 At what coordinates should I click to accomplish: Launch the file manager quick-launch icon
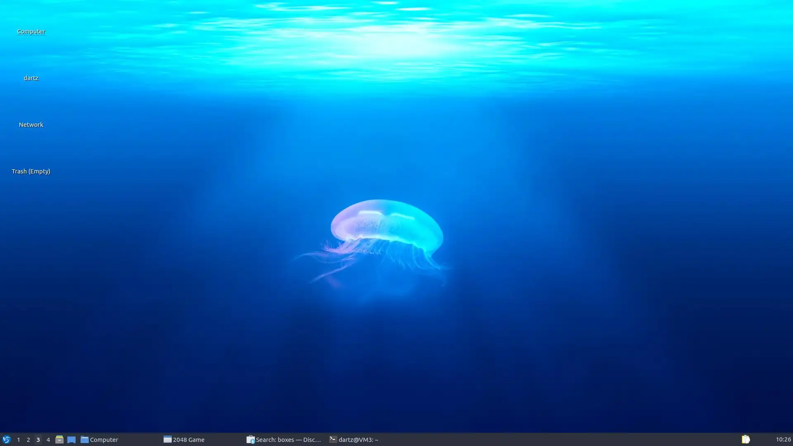pyautogui.click(x=59, y=439)
